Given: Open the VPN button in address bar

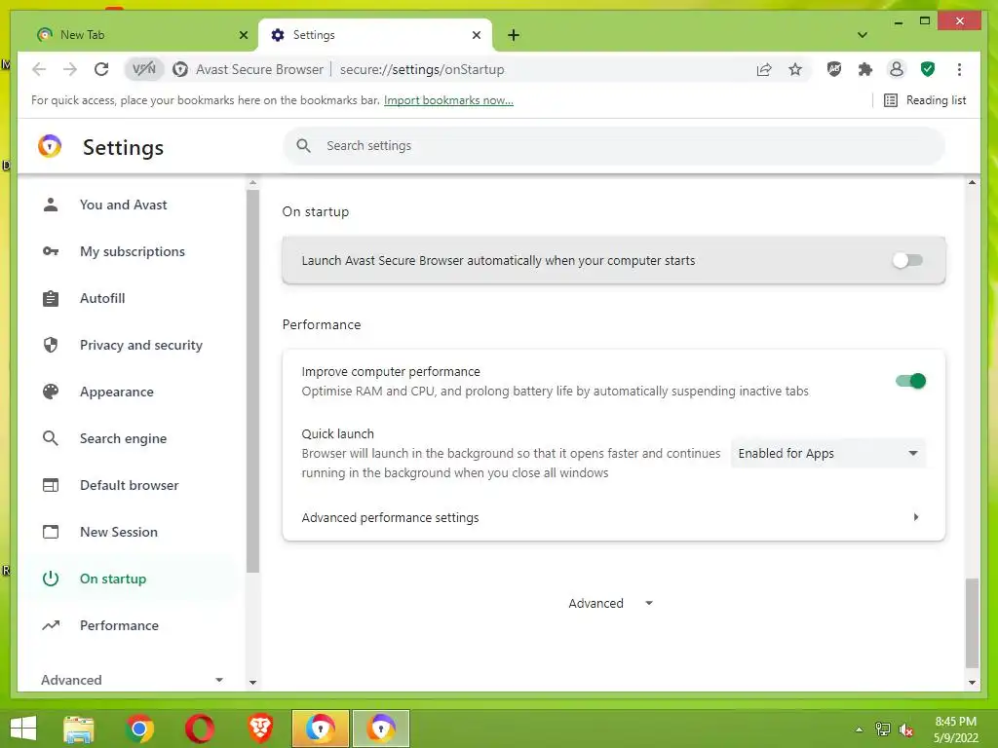Looking at the screenshot, I should pyautogui.click(x=144, y=69).
